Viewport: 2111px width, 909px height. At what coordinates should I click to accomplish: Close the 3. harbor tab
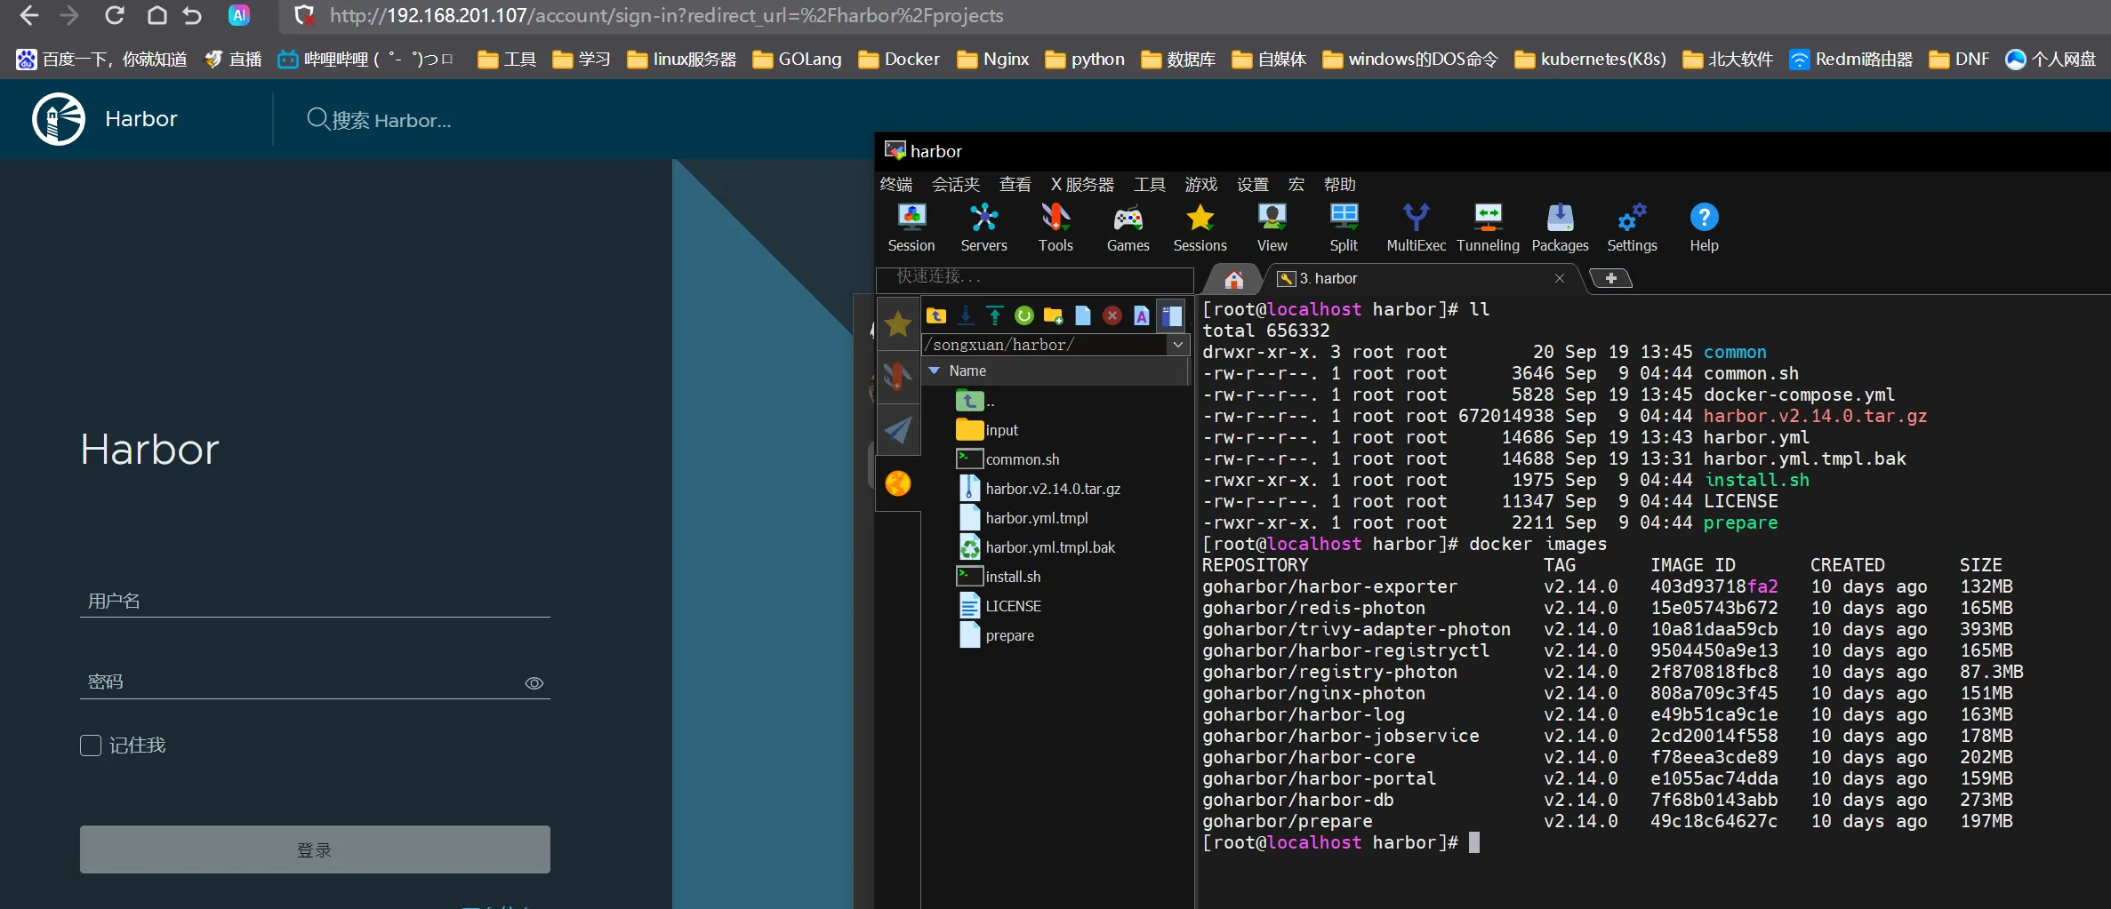coord(1559,278)
